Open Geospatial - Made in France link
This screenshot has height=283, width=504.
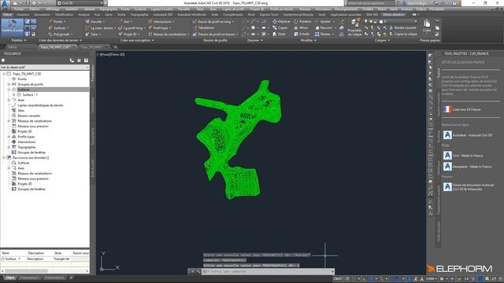tap(467, 167)
